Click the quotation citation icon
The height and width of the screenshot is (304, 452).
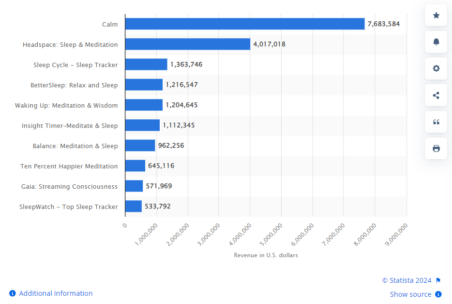point(436,122)
